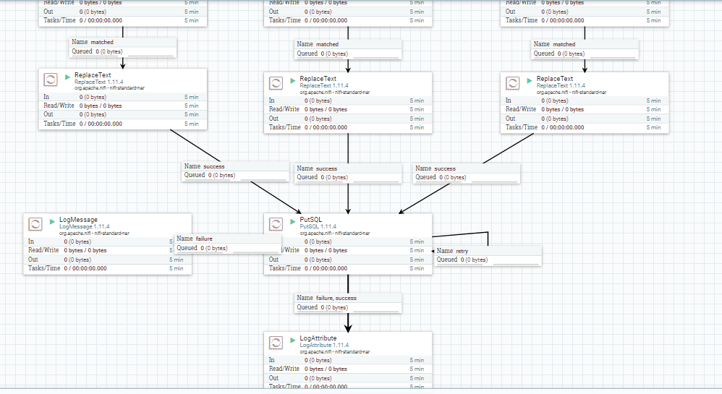Click the PutSQL processor icon
The width and height of the screenshot is (722, 394).
click(276, 224)
